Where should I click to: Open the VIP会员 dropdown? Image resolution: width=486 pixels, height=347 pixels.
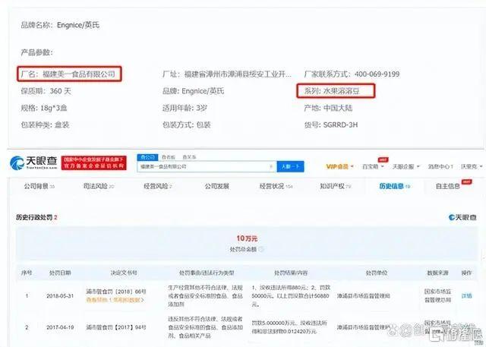pos(339,167)
